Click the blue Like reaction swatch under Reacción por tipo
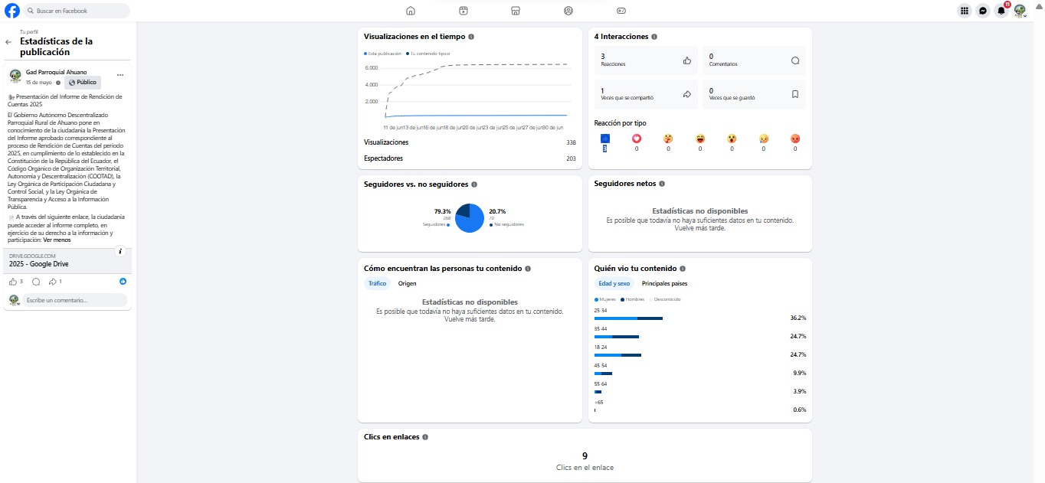The height and width of the screenshot is (483, 1045). [x=605, y=139]
